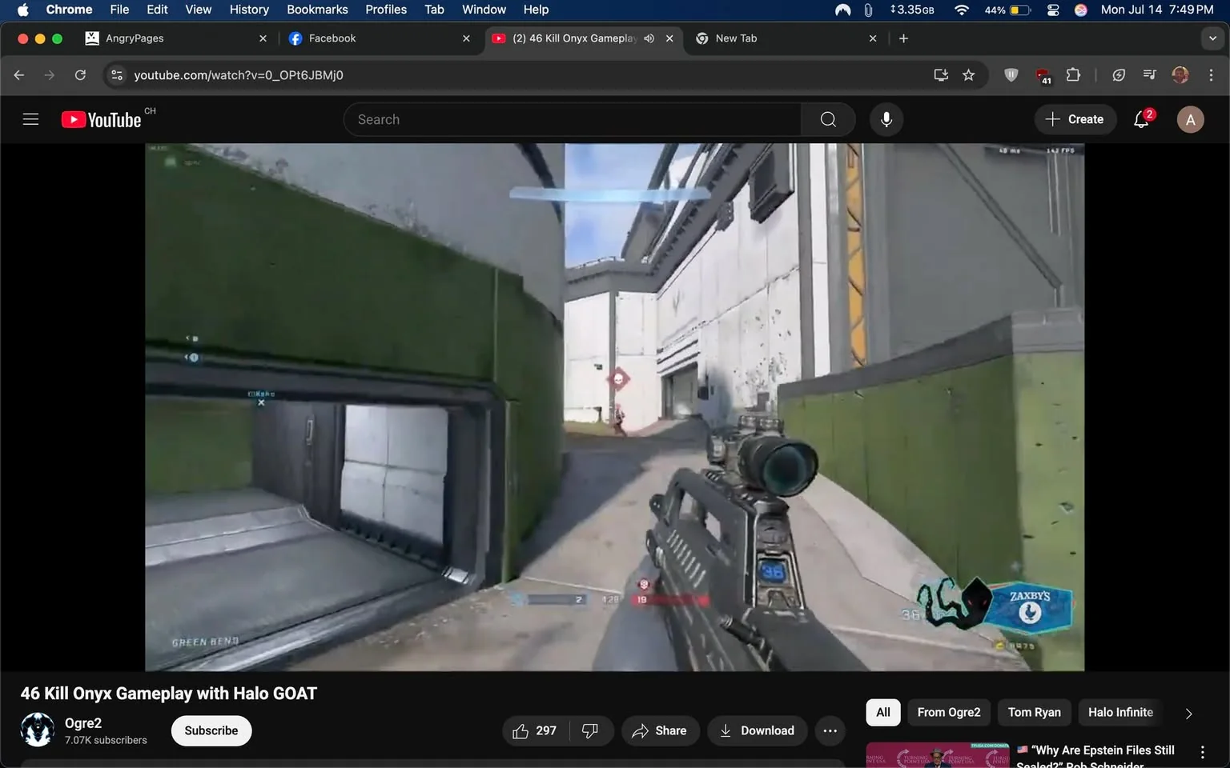Expand the Chrome tab search dropdown
Viewport: 1230px width, 768px height.
pos(1212,38)
